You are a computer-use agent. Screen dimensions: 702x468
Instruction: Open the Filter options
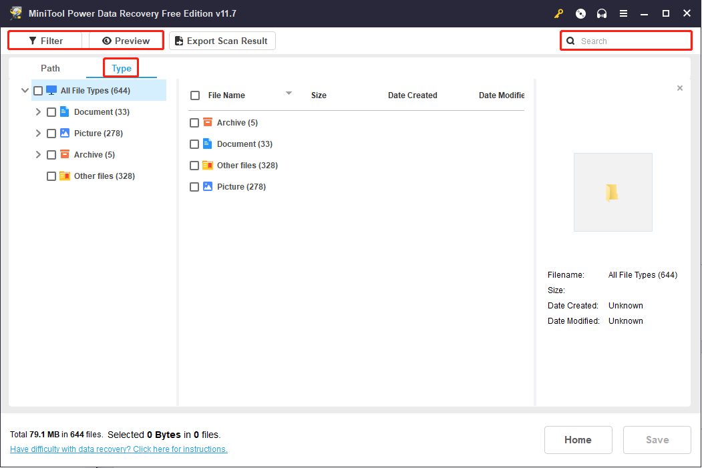click(x=45, y=40)
